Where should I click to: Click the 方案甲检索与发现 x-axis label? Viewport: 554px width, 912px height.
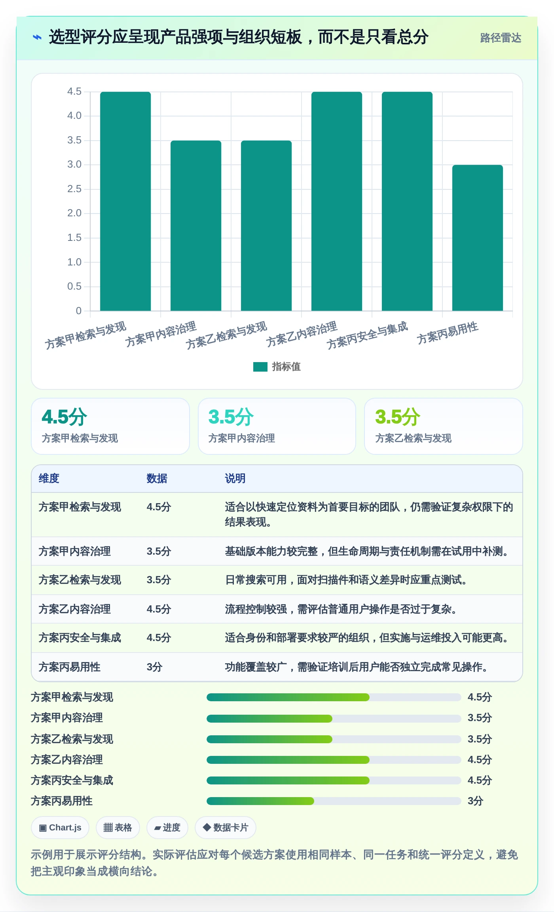[85, 336]
